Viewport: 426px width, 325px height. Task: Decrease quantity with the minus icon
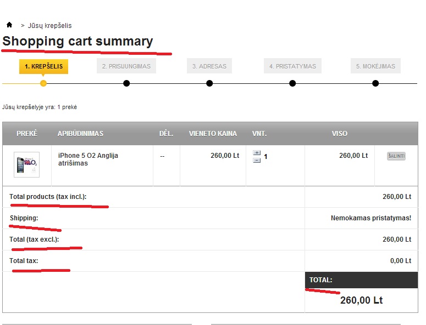(x=257, y=160)
